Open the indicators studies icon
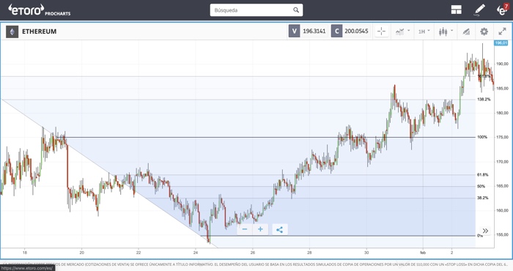 coord(466,31)
